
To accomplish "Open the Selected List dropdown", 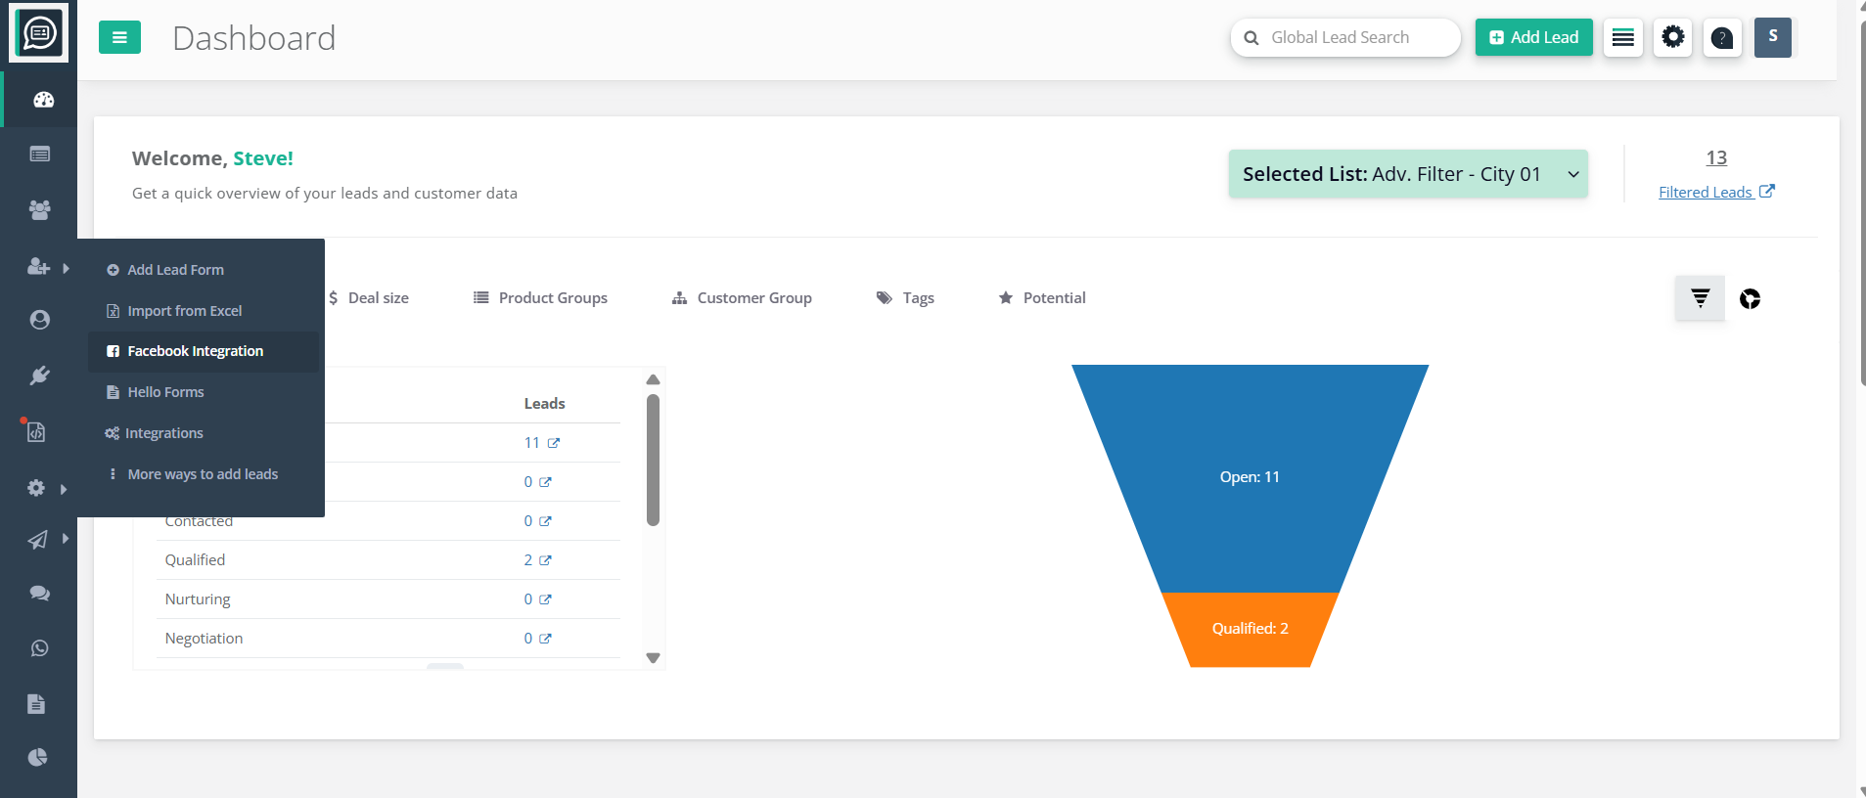I will click(1407, 174).
